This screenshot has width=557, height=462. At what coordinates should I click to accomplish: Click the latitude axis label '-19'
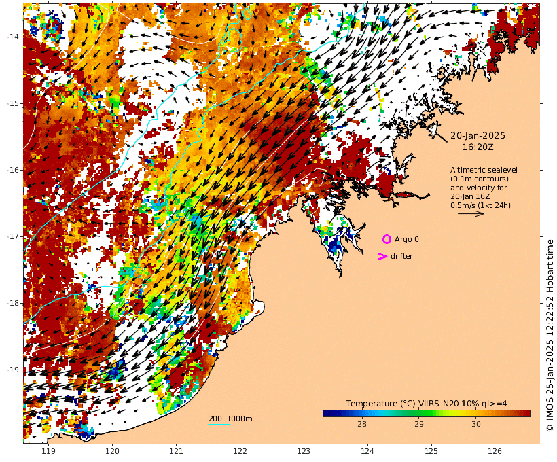tap(13, 370)
